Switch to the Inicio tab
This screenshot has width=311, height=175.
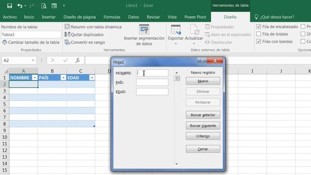pyautogui.click(x=29, y=17)
